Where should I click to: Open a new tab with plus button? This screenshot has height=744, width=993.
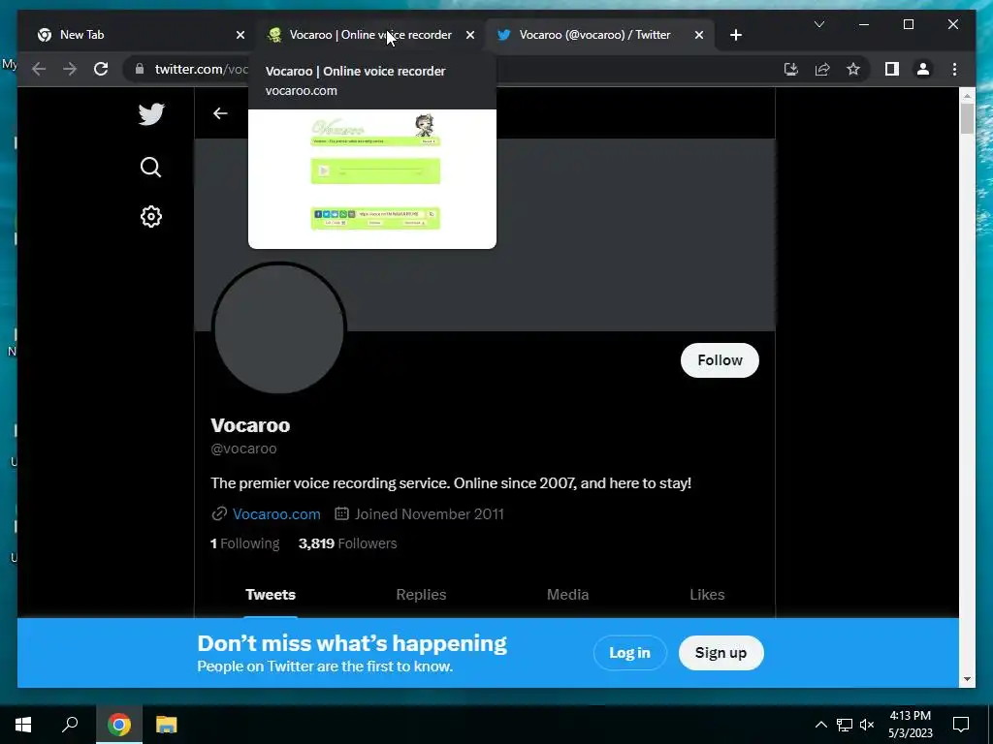point(735,35)
